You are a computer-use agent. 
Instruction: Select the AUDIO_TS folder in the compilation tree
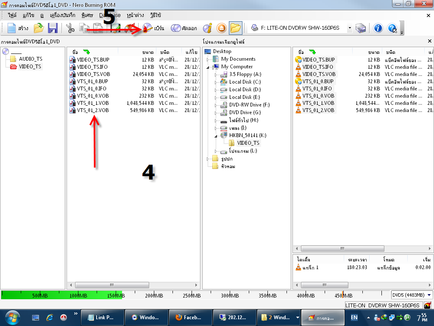click(x=31, y=59)
